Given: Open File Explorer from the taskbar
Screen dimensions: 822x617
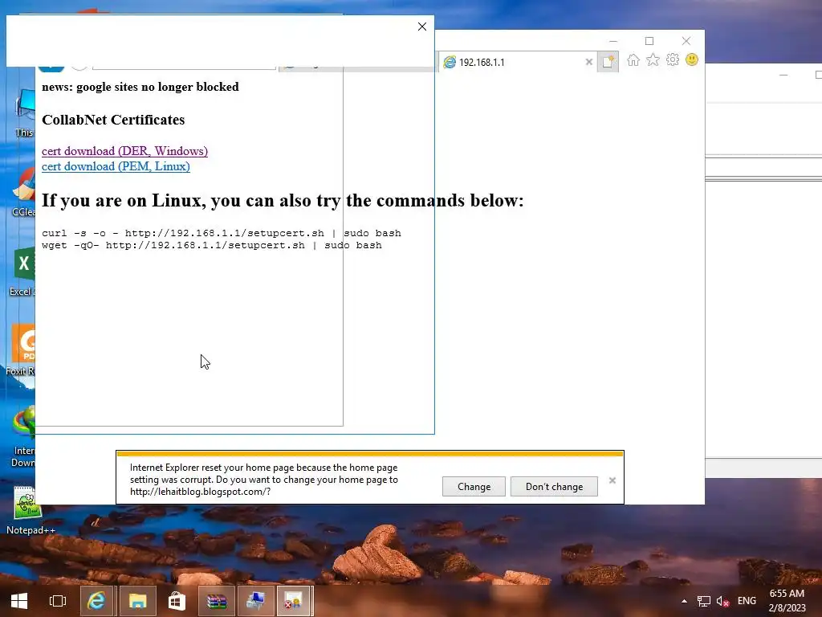Looking at the screenshot, I should pos(137,601).
